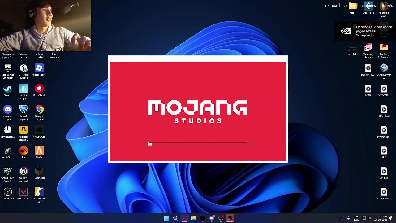
Task: Open the fotos folder on desktop
Action: pyautogui.click(x=352, y=8)
